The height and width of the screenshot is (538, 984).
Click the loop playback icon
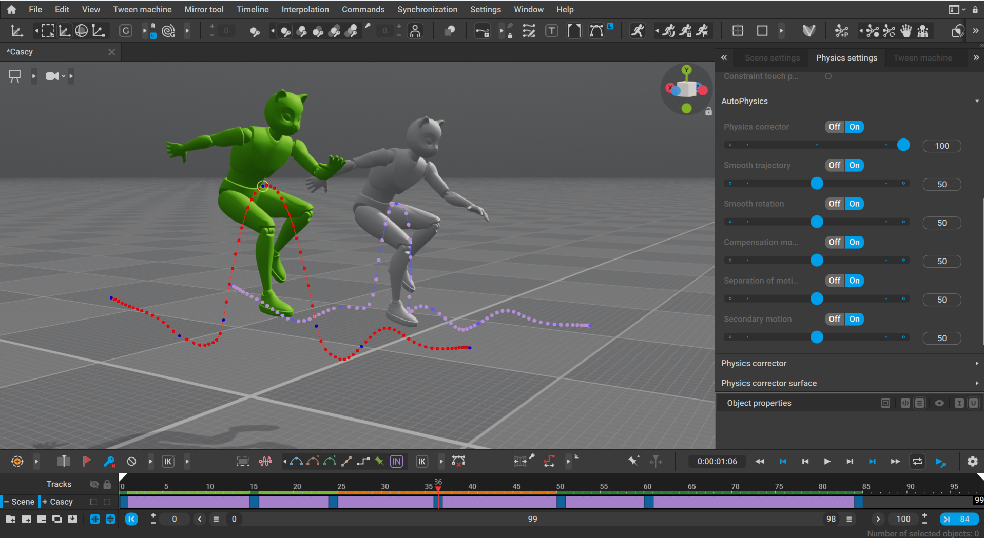(917, 462)
